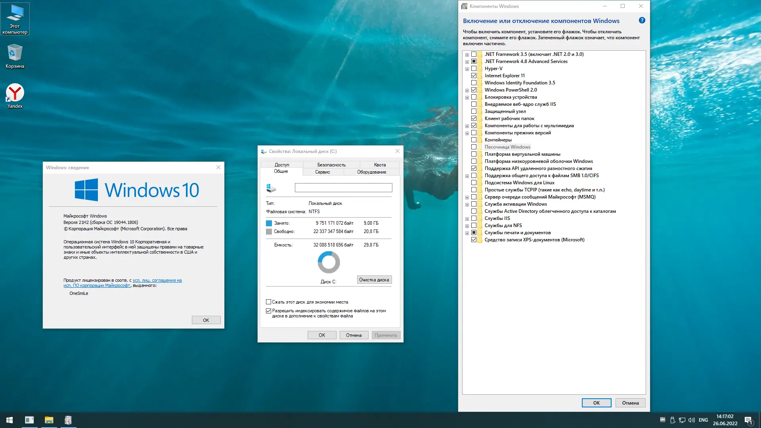Open the Оборудование tab

371,172
